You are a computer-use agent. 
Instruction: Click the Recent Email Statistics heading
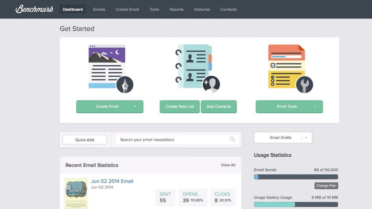tap(92, 165)
